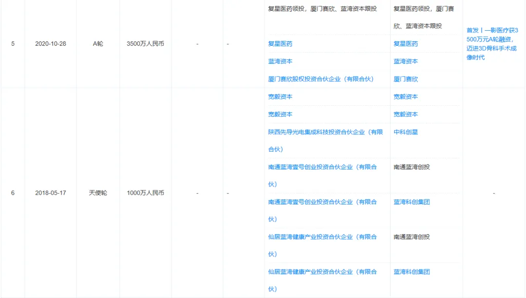Open 南通蓝湾壹号创业投资 link beside 南通蓝湾创投

[322, 175]
